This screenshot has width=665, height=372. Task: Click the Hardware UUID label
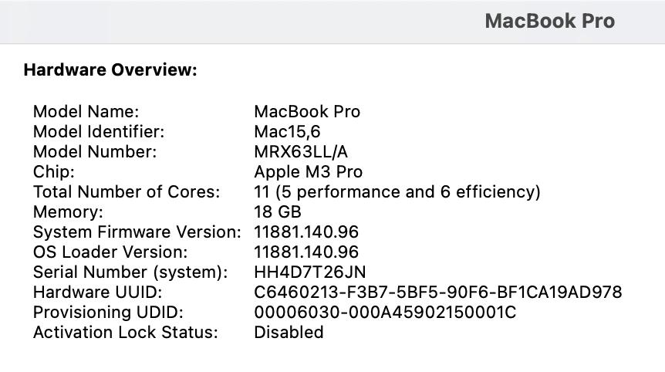[97, 292]
